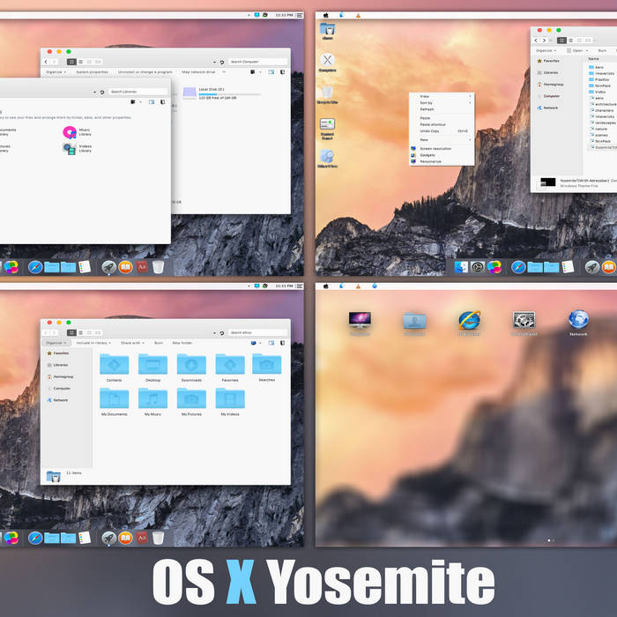Image resolution: width=617 pixels, height=617 pixels.
Task: Select list view in the Name column window
Action: tap(571, 41)
